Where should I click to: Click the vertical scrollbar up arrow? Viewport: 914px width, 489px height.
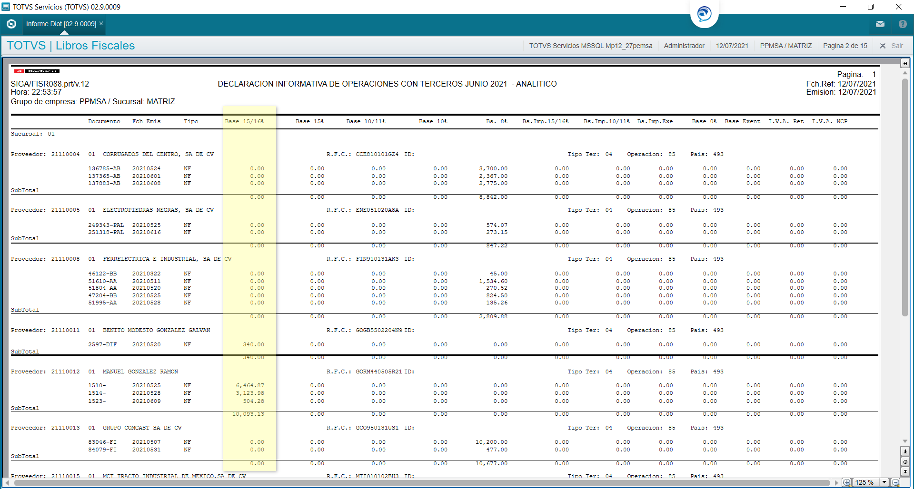(905, 73)
